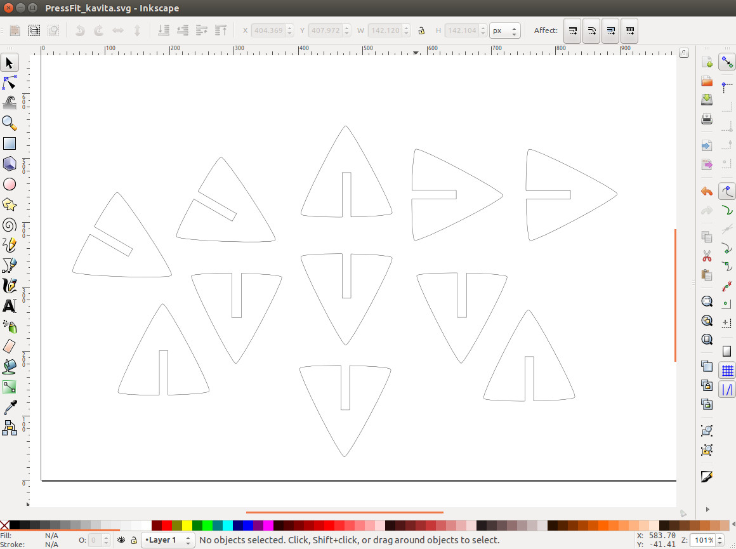Select the Dropper color picker tool
The image size is (736, 549).
tap(10, 407)
